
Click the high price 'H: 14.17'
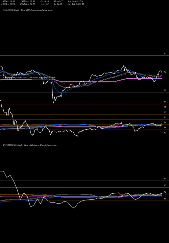coord(58,1)
